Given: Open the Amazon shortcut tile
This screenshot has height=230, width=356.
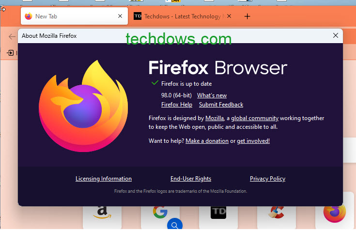Looking at the screenshot, I should [102, 217].
